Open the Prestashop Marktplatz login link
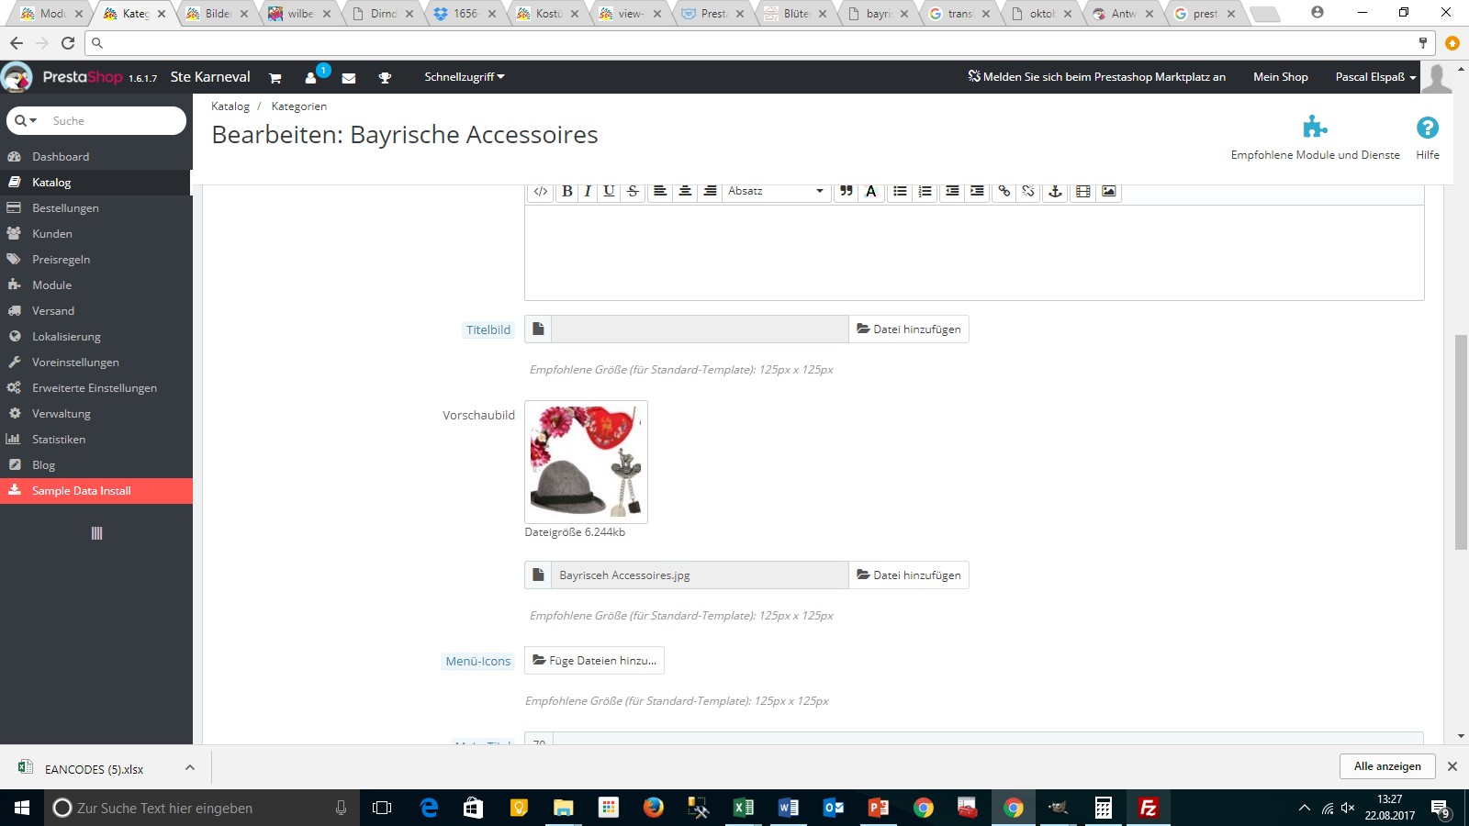This screenshot has height=826, width=1469. 1096,77
